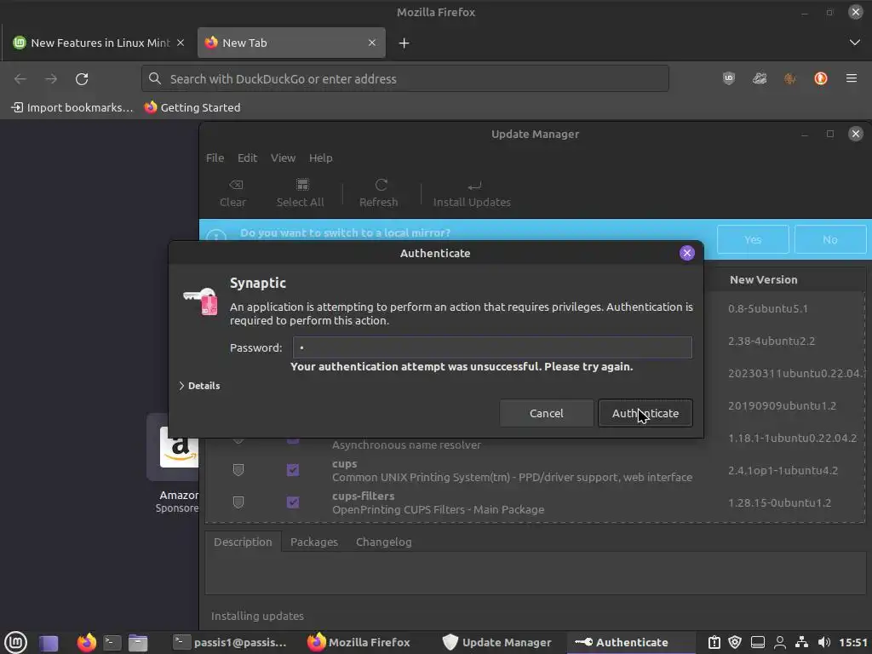Expand the Details section in Authenticate dialog

199,386
